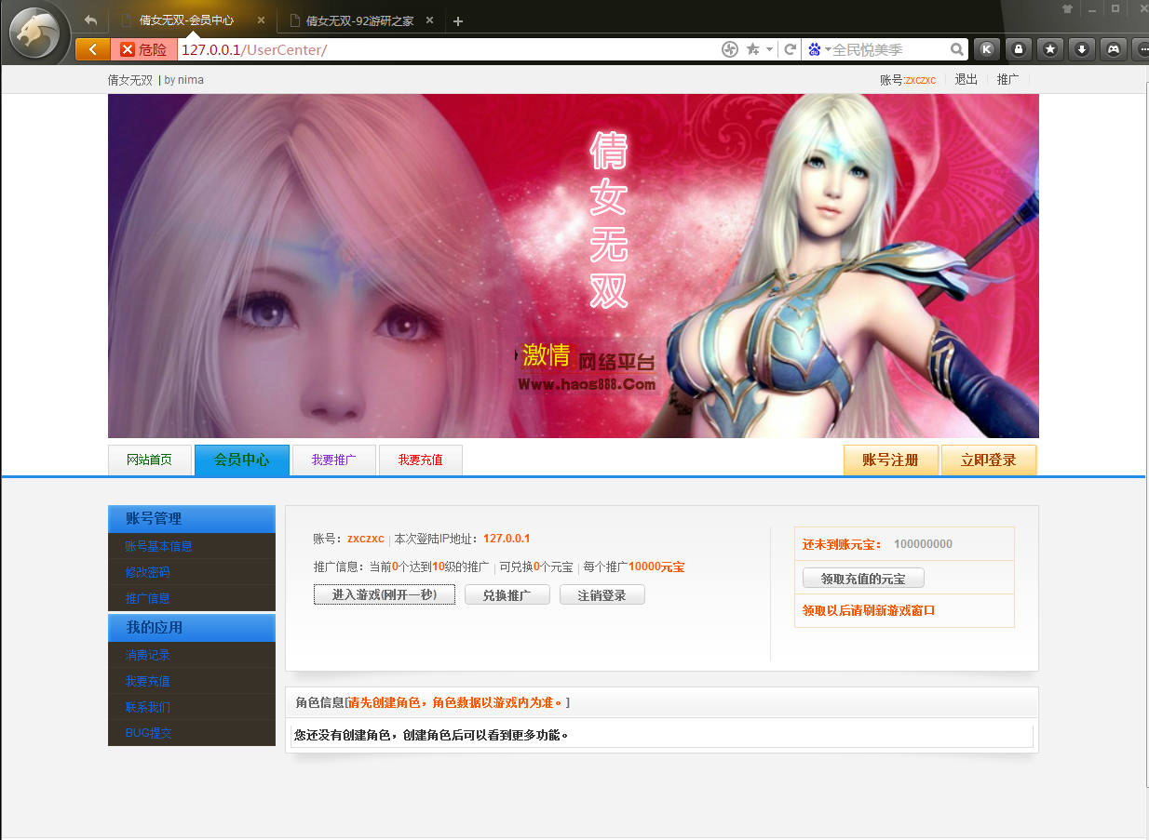Click the 领取充值的元宝 button
1149x840 pixels.
pyautogui.click(x=863, y=579)
